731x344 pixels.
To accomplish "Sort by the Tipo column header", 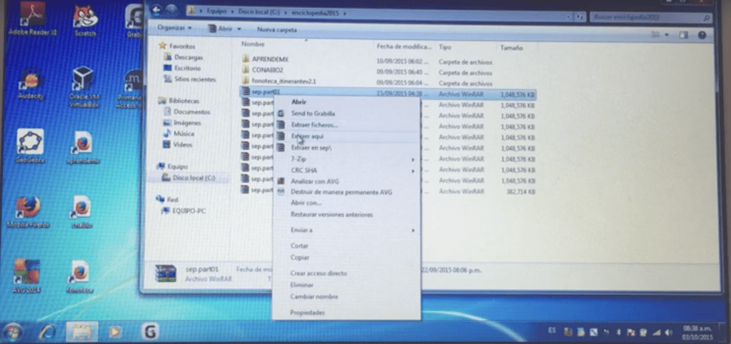I will tap(445, 48).
